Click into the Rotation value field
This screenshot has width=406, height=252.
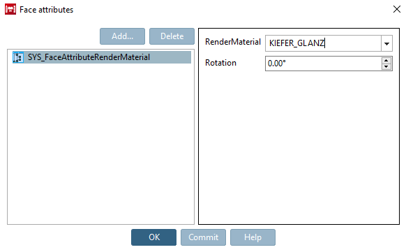[323, 64]
